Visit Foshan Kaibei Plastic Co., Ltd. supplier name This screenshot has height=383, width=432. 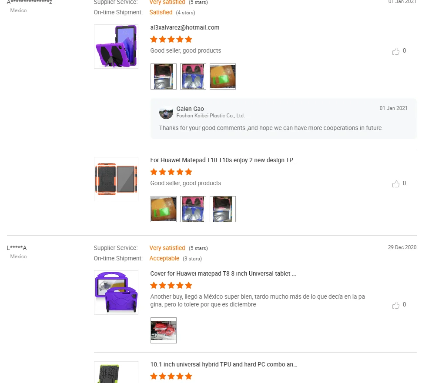(x=211, y=116)
